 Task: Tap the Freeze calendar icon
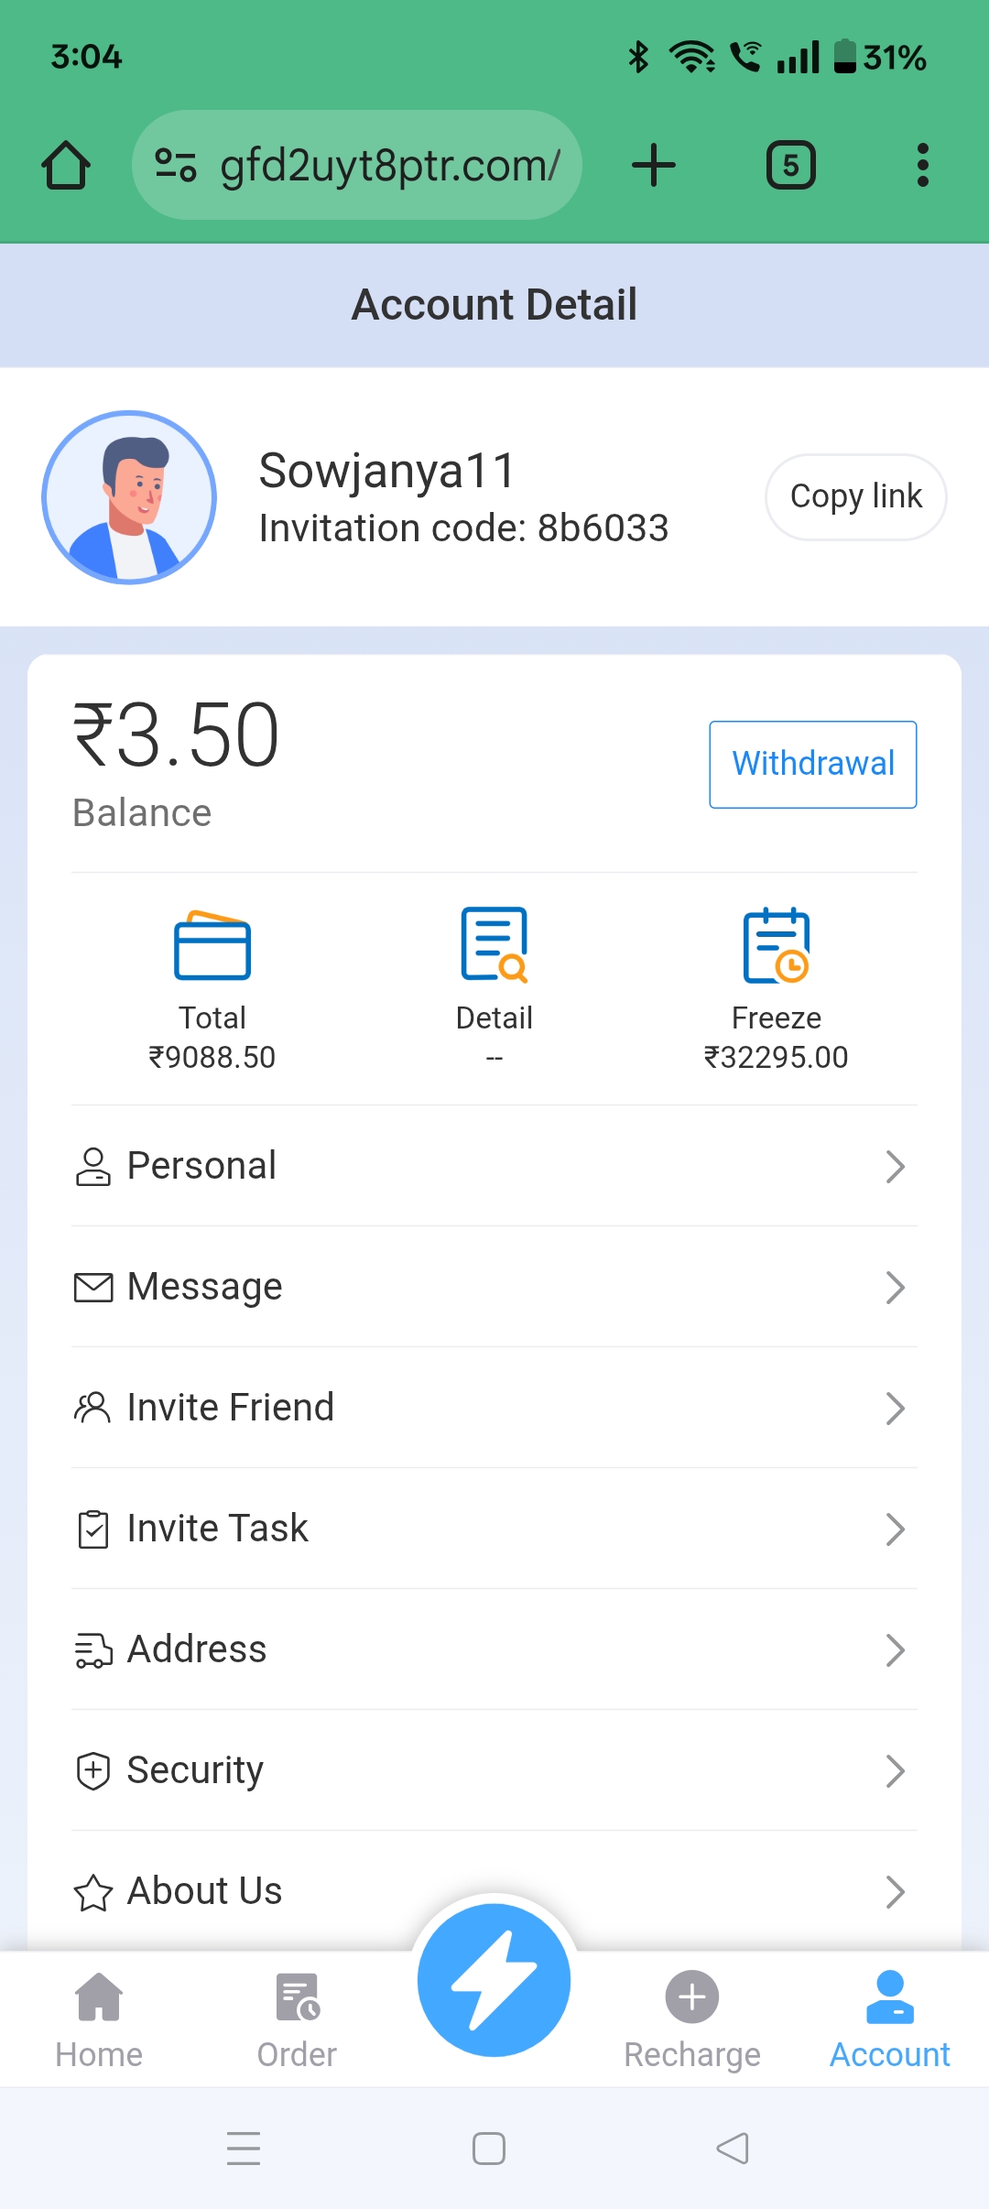777,945
